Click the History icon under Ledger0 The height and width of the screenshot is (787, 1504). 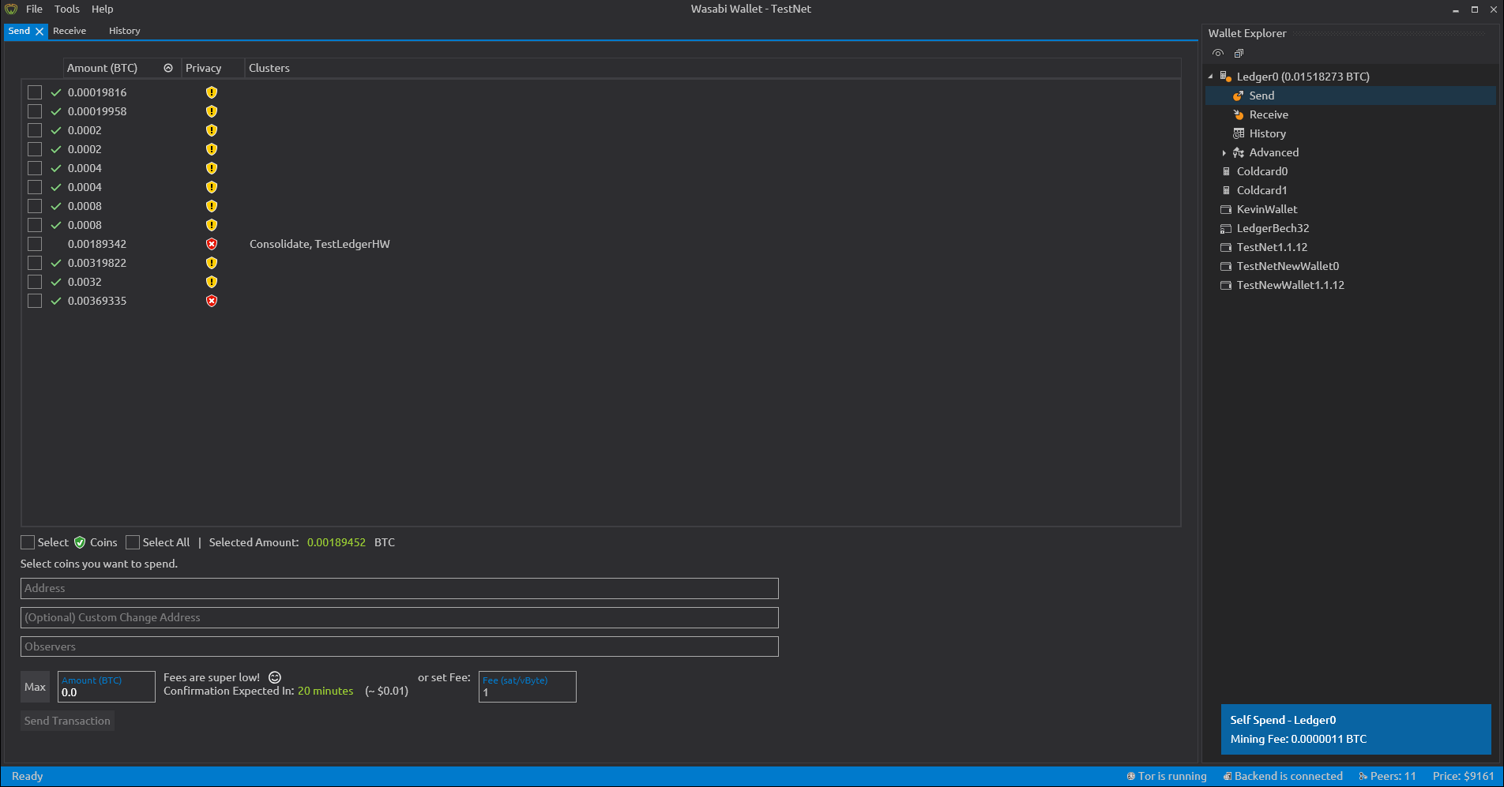click(x=1239, y=133)
